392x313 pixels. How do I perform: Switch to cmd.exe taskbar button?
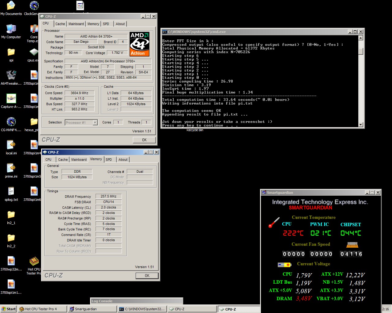(x=142, y=309)
